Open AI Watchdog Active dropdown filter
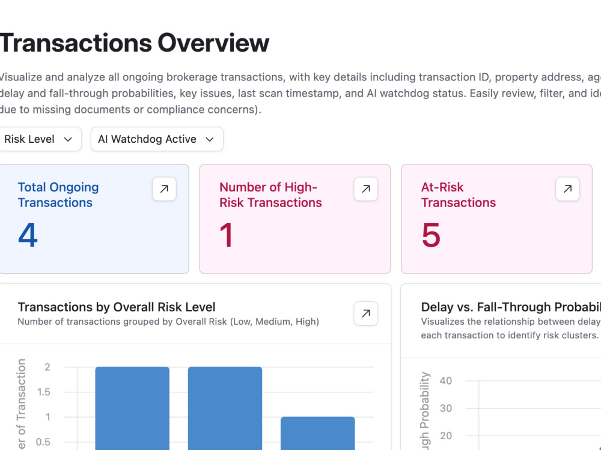601x450 pixels. (157, 139)
